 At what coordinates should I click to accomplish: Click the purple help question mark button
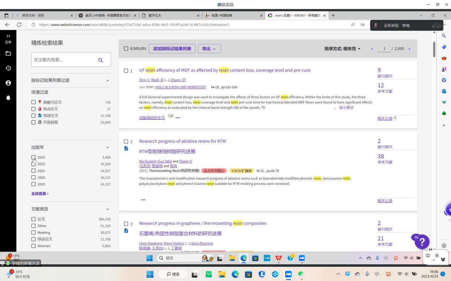coord(422,242)
